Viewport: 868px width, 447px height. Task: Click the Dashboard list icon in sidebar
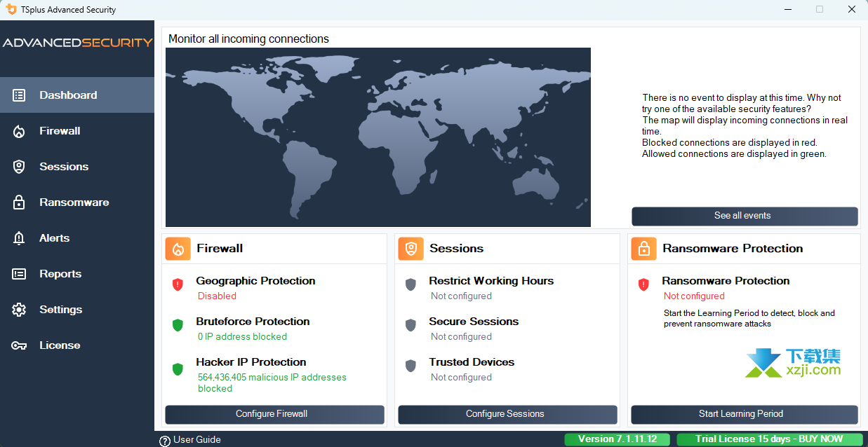tap(19, 95)
